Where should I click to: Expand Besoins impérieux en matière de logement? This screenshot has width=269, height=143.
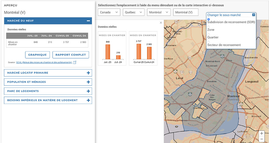click(x=88, y=100)
